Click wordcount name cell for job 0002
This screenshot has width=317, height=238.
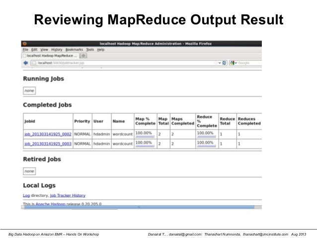click(x=123, y=134)
